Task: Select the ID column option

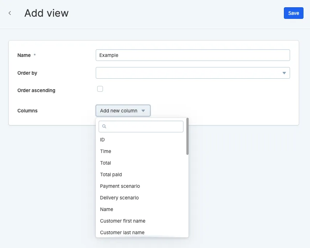Action: pos(141,140)
